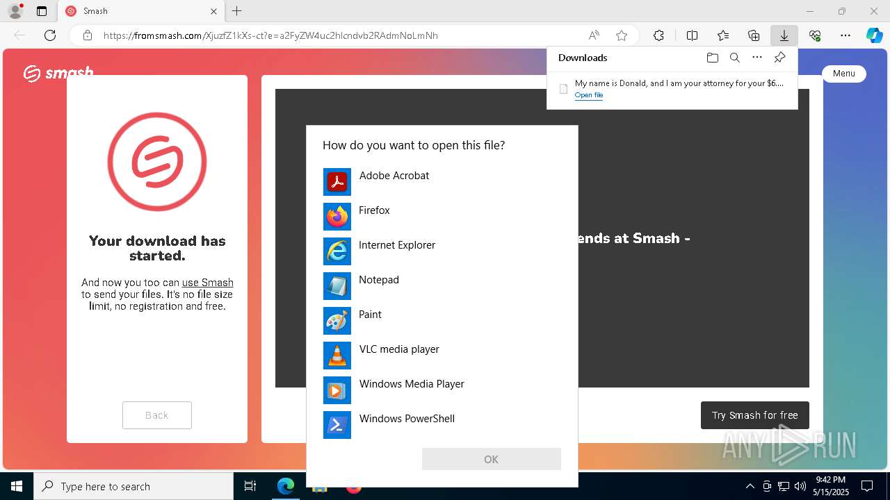The width and height of the screenshot is (890, 500).
Task: Open the taskbar volume icon
Action: (x=800, y=486)
